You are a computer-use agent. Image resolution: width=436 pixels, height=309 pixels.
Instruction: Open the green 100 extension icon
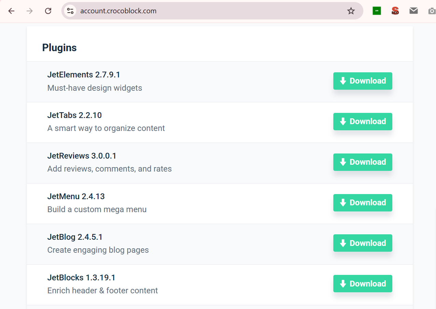377,11
